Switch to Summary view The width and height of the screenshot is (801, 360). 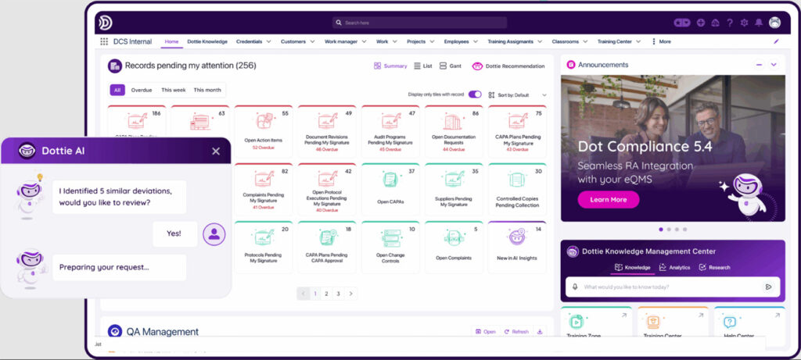(390, 66)
